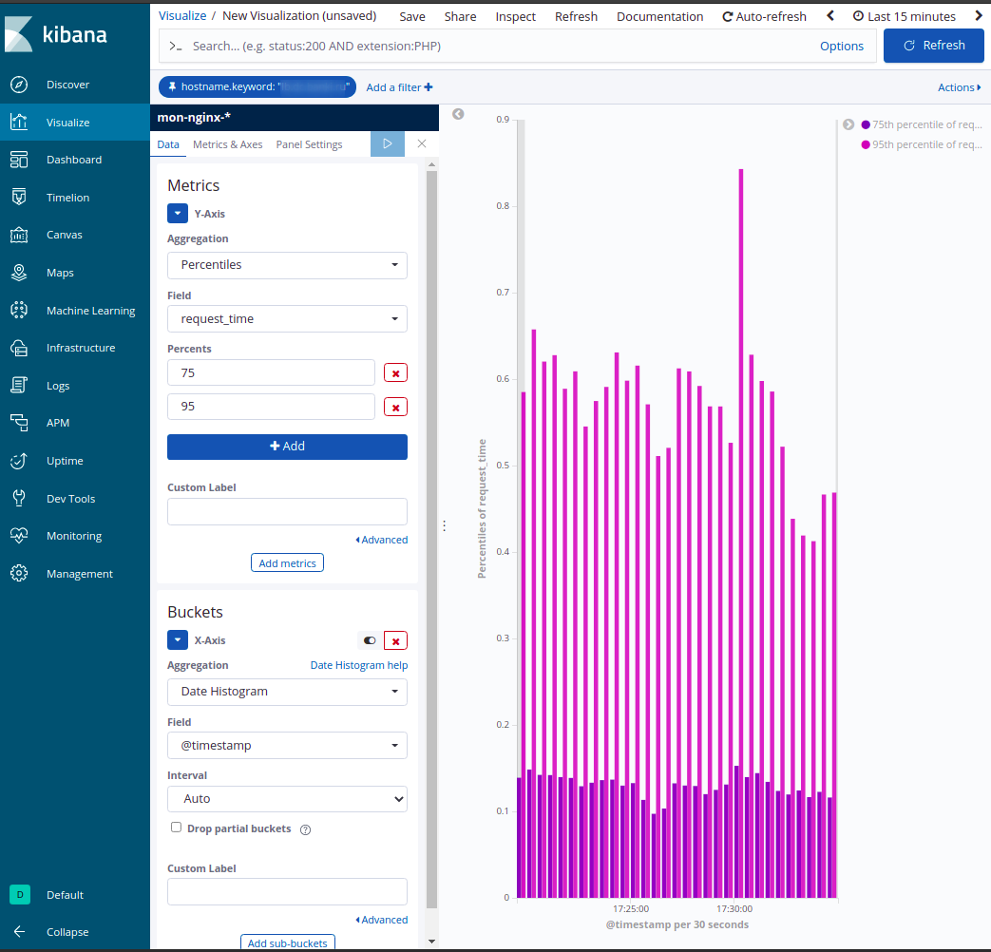Screen dimensions: 991x952
Task: Click the blue Add percent button
Action: pos(287,447)
